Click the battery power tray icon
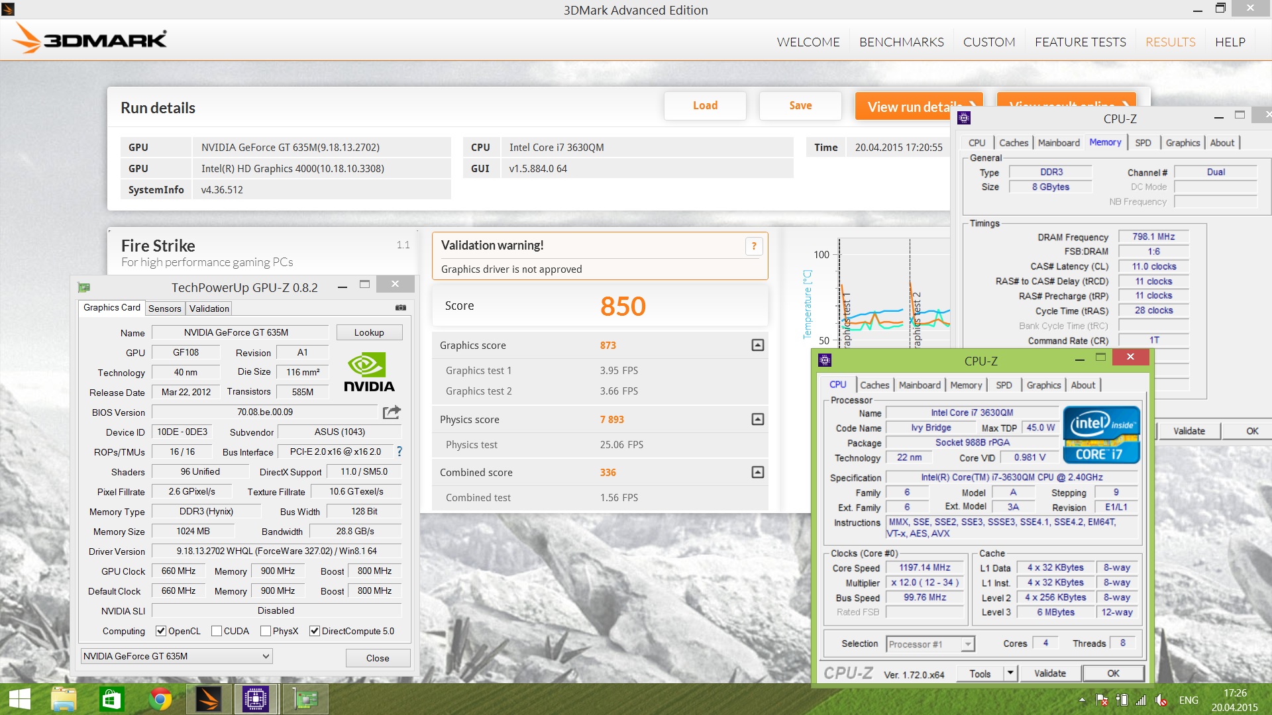The height and width of the screenshot is (715, 1272). [1122, 700]
